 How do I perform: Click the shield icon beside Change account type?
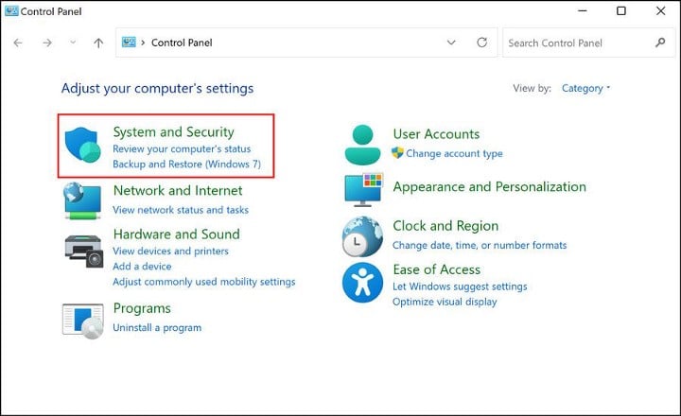point(397,153)
